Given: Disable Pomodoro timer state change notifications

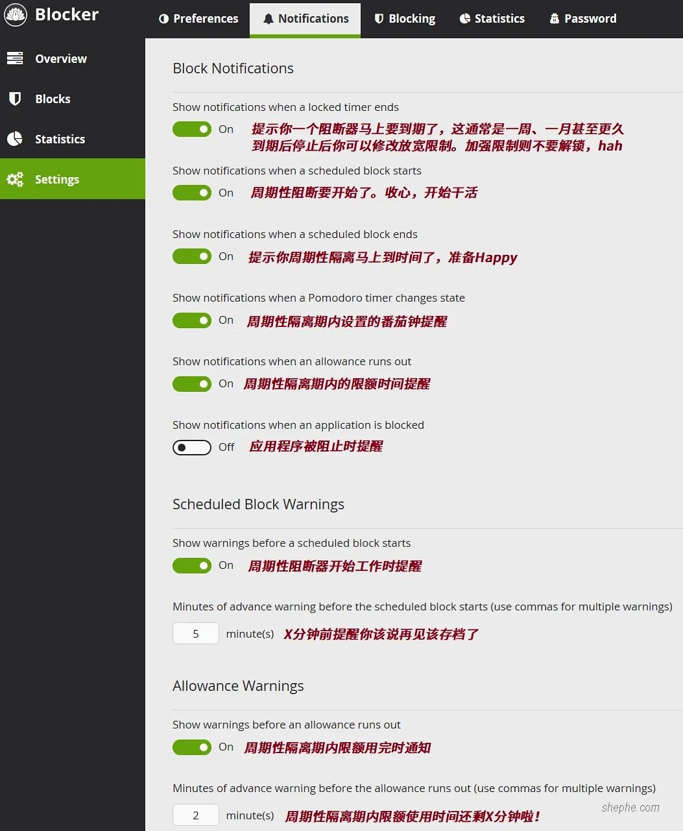Looking at the screenshot, I should tap(192, 320).
